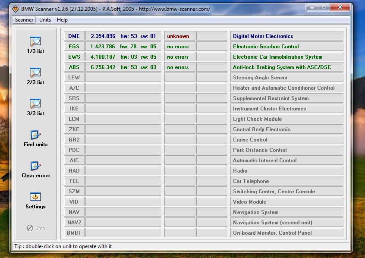Open the 3/3 list scan icon

[36, 104]
